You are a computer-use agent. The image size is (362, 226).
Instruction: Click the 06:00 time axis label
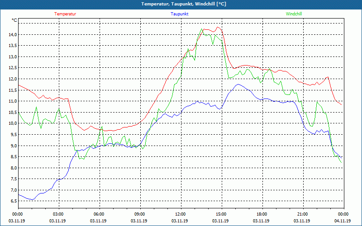pyautogui.click(x=100, y=214)
